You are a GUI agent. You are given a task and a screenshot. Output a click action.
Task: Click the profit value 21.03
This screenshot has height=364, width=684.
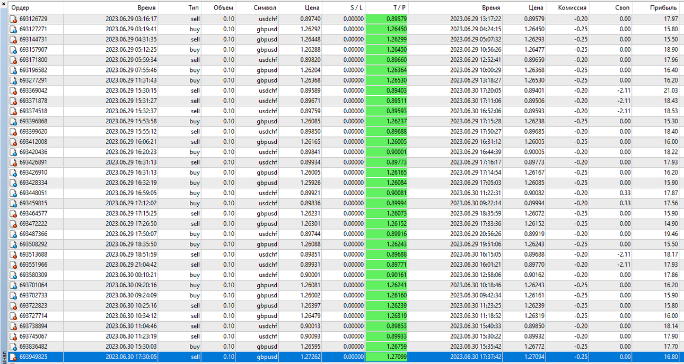[671, 90]
